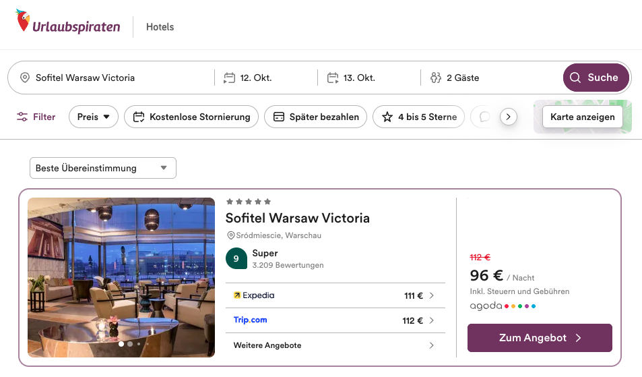Open the Expedia offer for 111 €

click(335, 295)
